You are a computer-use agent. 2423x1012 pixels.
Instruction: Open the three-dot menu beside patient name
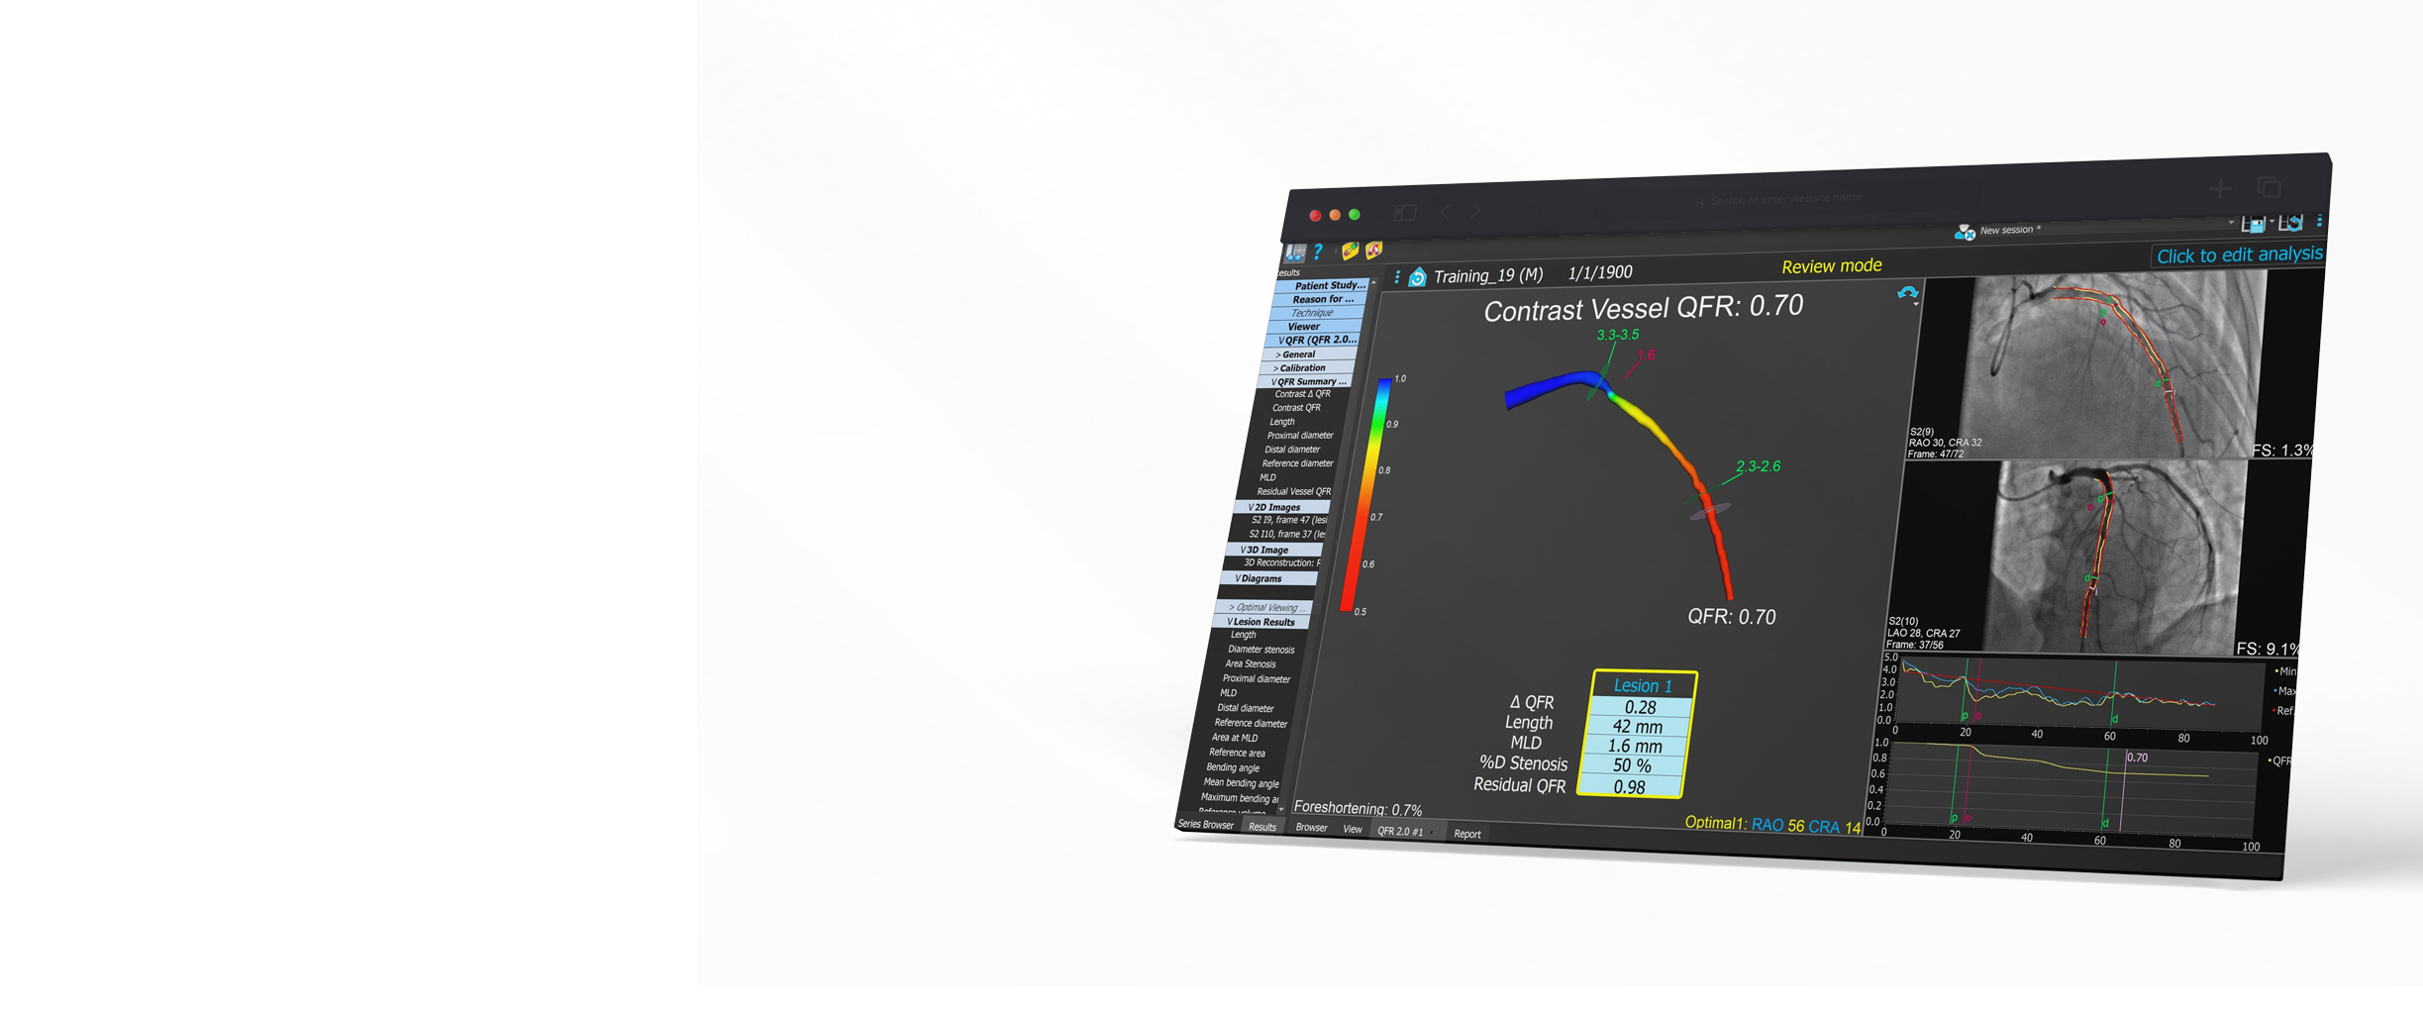click(x=1397, y=277)
